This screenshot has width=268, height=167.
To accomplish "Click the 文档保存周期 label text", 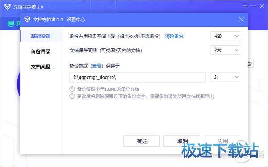I will coord(83,50).
